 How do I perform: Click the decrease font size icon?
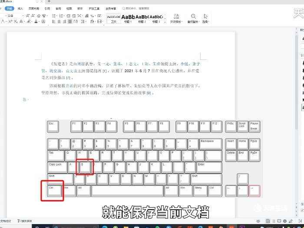coord(33,16)
